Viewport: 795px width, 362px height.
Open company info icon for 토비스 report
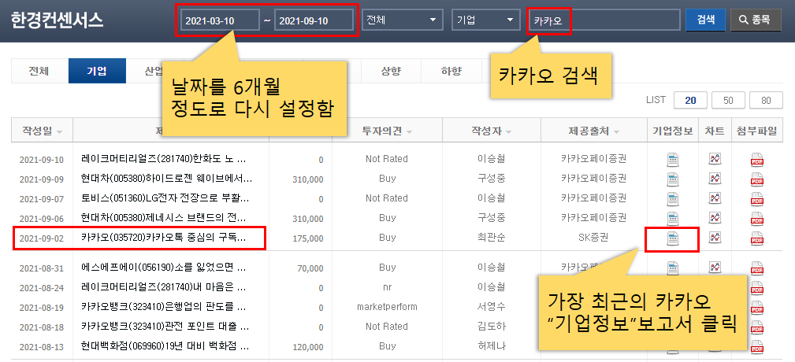673,198
